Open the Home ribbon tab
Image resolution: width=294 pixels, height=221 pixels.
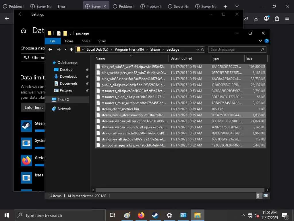[69, 41]
